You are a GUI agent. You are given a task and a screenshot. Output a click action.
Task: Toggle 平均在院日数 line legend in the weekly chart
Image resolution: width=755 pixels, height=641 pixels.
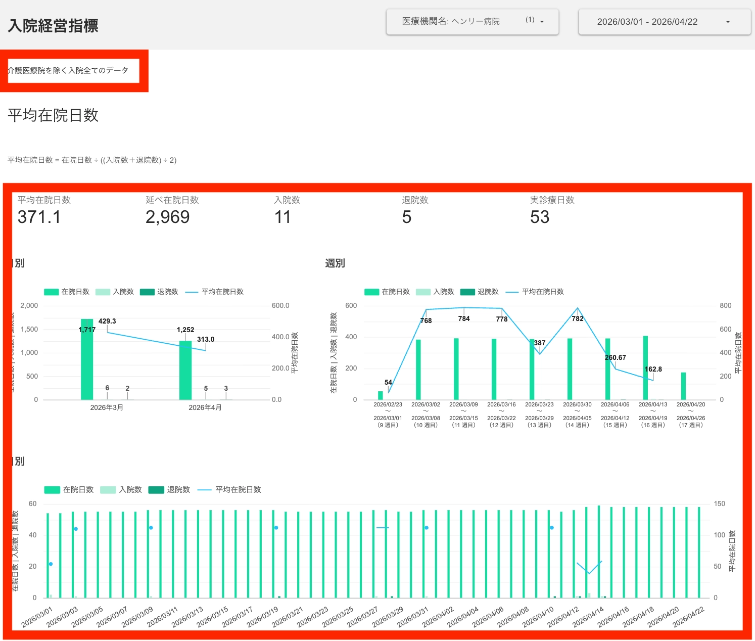point(535,292)
